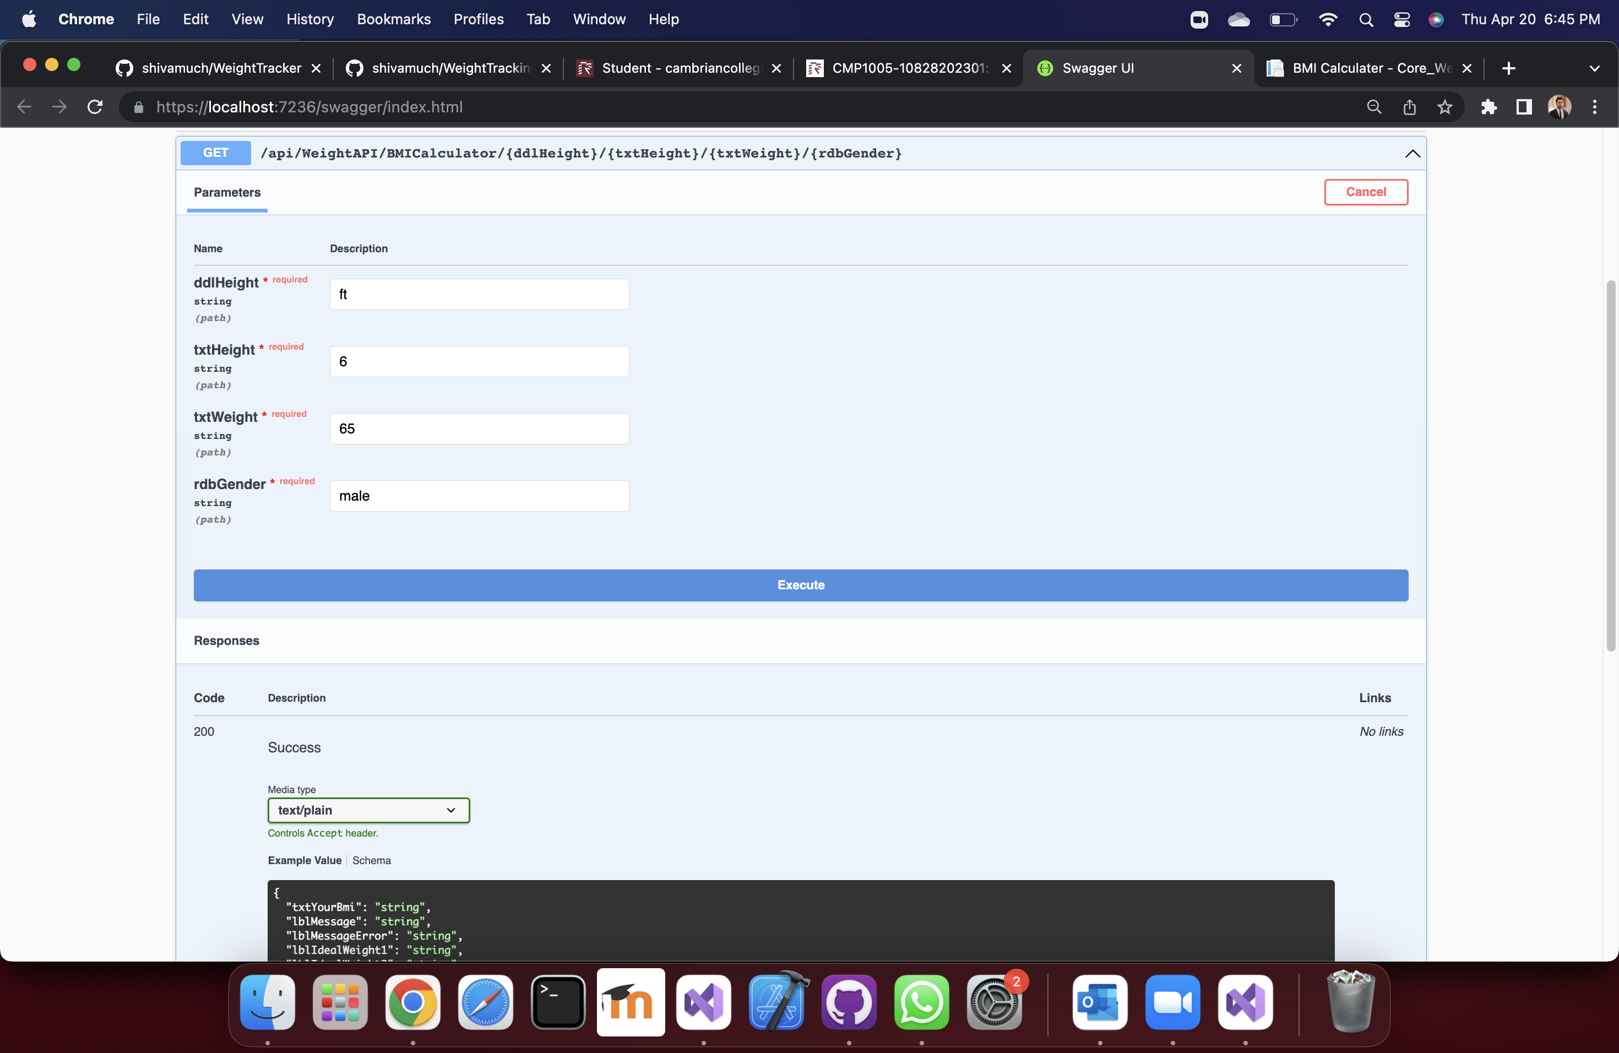Open the Bookmarks menu
Viewport: 1619px width, 1053px height.
[x=394, y=19]
